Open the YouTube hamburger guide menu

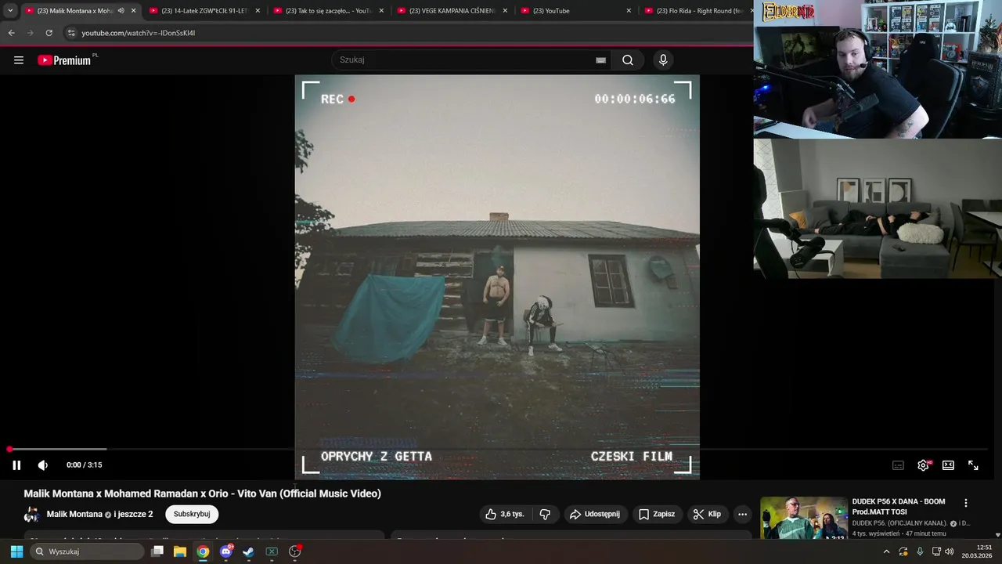[x=19, y=60]
